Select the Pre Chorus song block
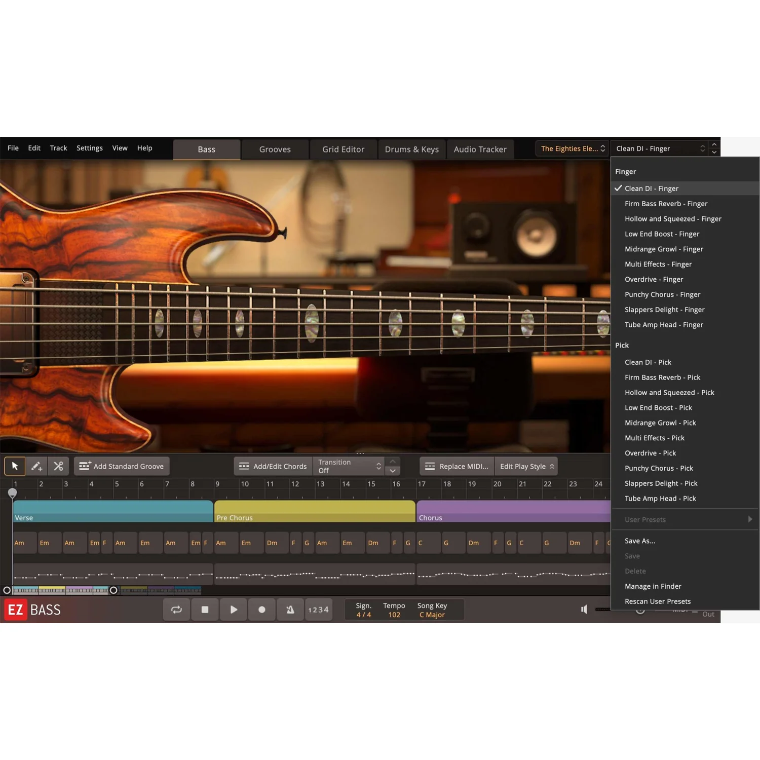The height and width of the screenshot is (760, 760). coord(315,511)
